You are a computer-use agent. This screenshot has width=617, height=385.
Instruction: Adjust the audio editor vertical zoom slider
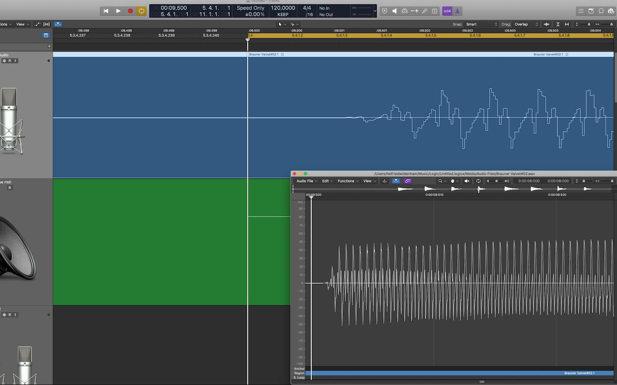(x=584, y=181)
